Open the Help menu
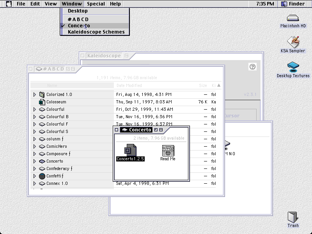The image size is (312, 234). click(x=115, y=4)
